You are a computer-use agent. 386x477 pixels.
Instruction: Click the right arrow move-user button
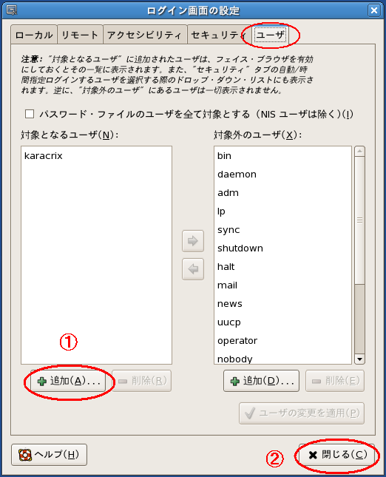(x=193, y=241)
